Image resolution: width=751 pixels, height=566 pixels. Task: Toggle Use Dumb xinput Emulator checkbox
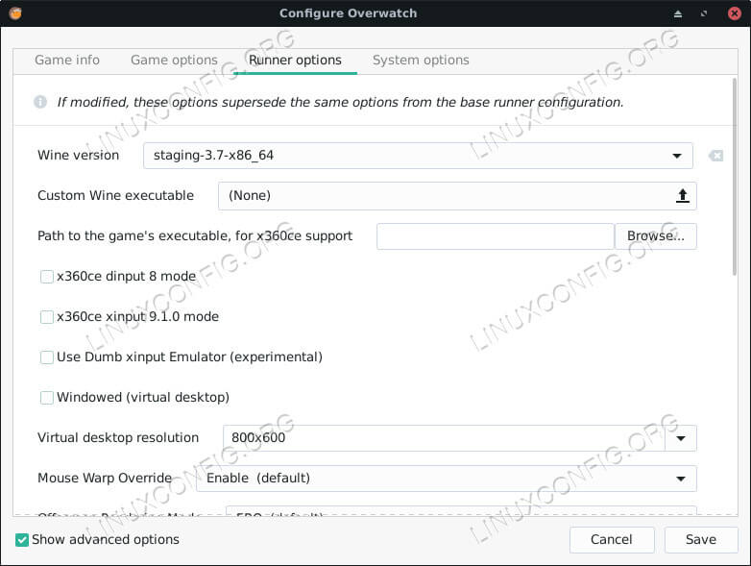[x=47, y=357]
